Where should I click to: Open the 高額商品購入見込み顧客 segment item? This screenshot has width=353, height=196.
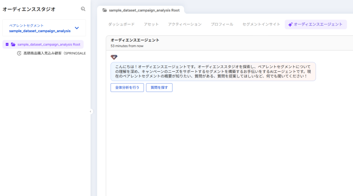point(54,53)
